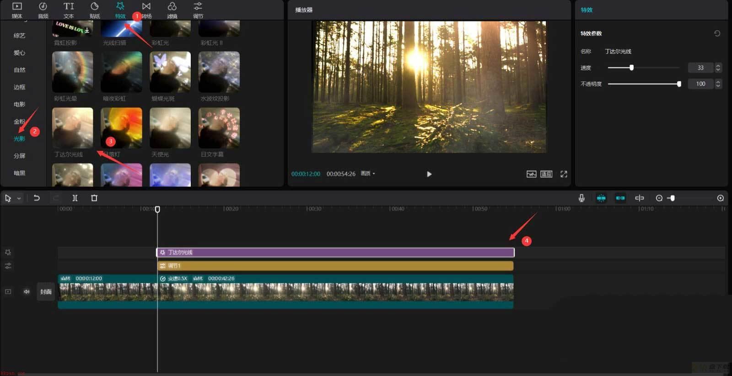This screenshot has height=376, width=732.
Task: Toggle the track linkage button
Action: pos(620,198)
